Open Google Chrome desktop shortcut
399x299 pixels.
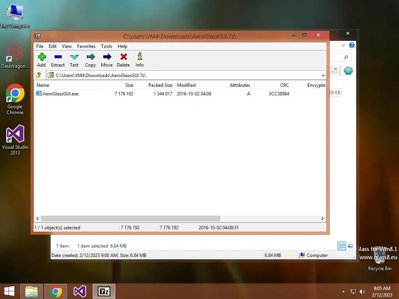[x=15, y=99]
